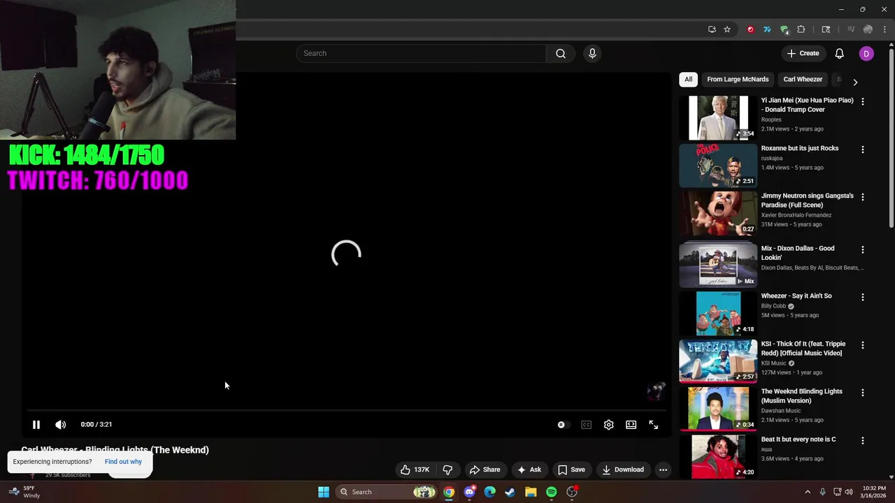
Task: Open Roxanne but its just Rocks title
Action: (x=799, y=148)
